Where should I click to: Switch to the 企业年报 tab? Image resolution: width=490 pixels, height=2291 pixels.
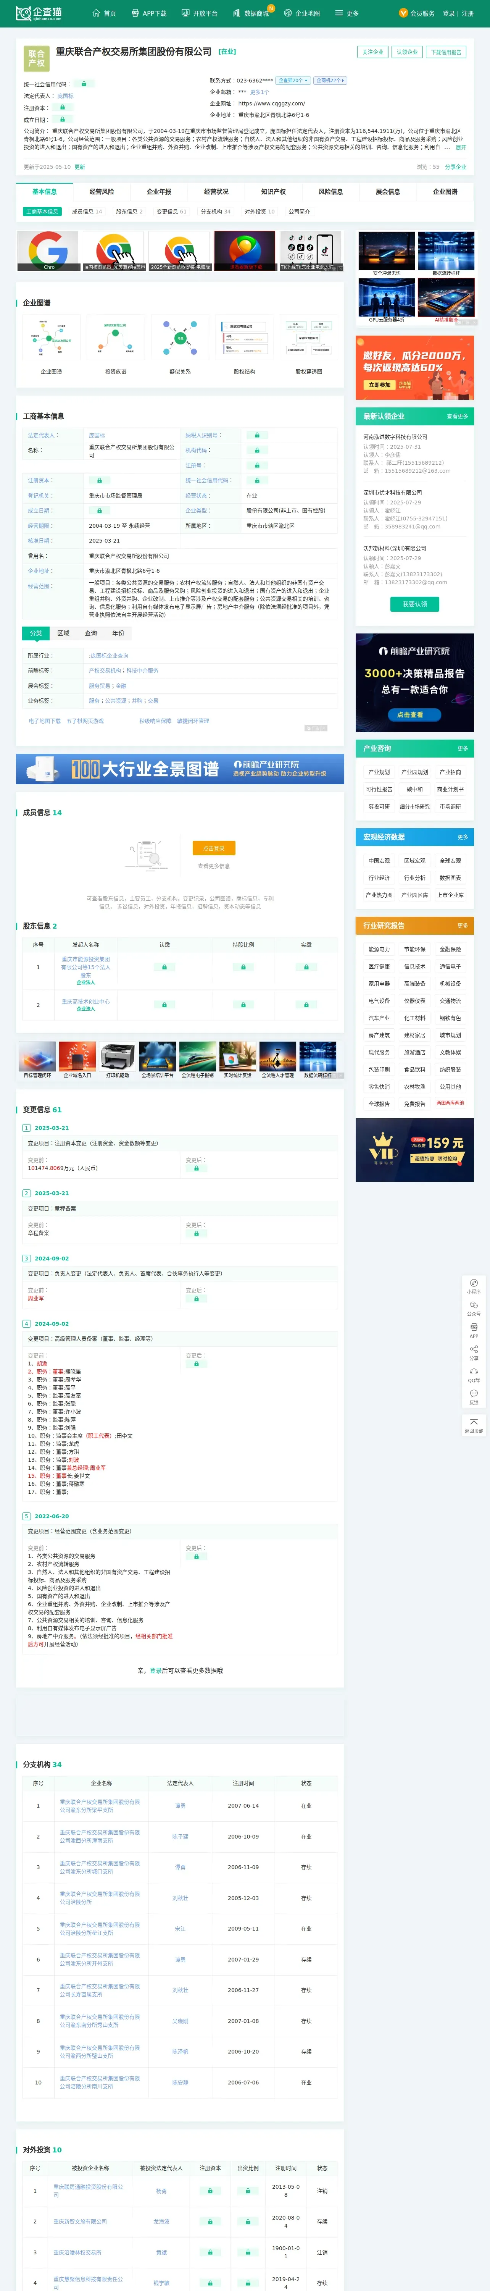159,191
